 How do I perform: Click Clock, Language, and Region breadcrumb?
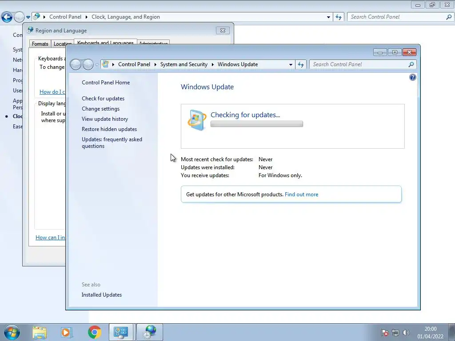(126, 17)
